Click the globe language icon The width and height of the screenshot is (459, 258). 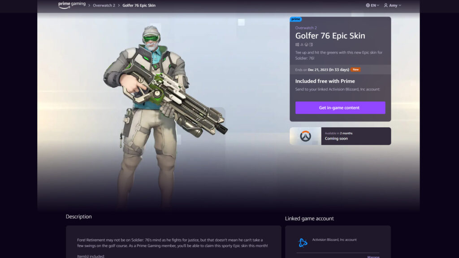click(367, 5)
